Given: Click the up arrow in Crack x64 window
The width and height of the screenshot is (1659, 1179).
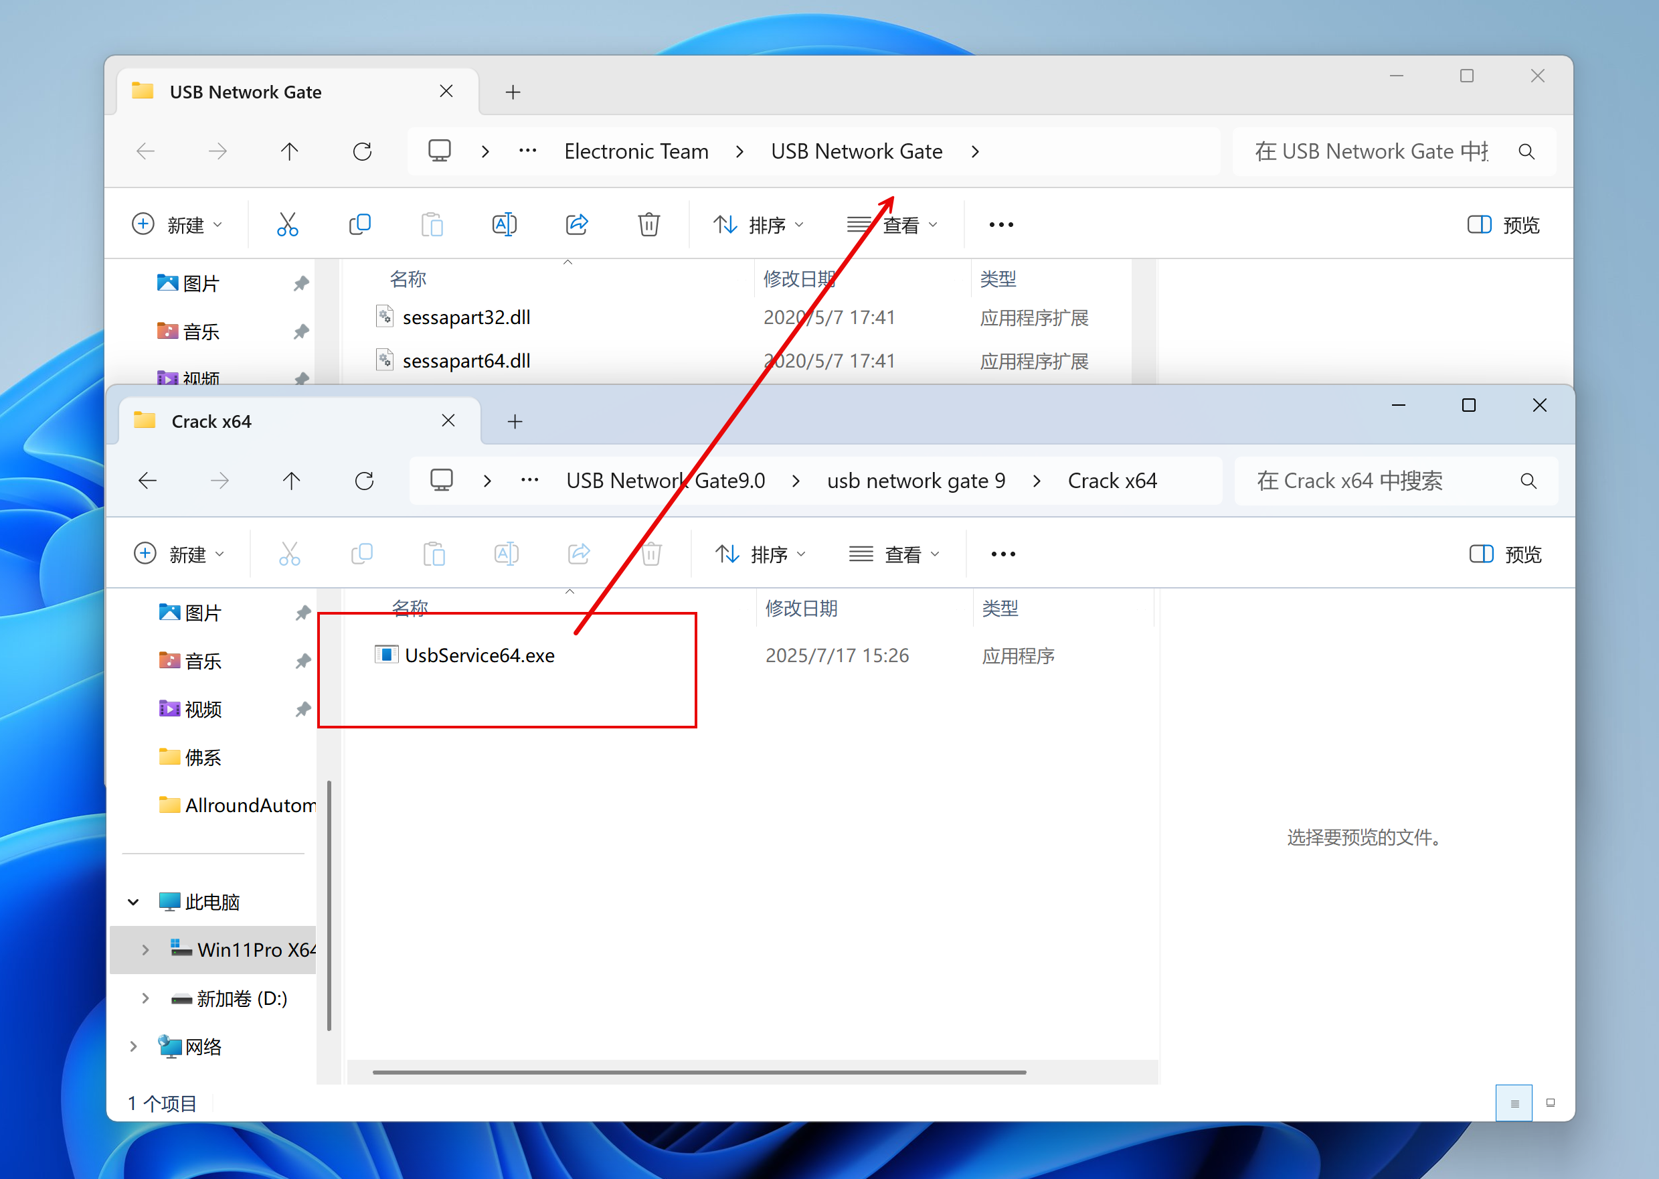Looking at the screenshot, I should [x=292, y=481].
